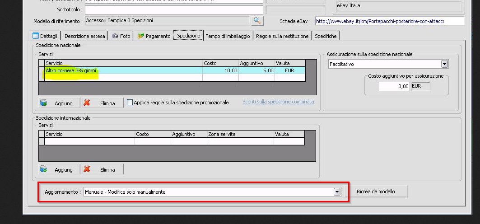
Task: Click the Costo header in national services table
Action: [x=220, y=63]
